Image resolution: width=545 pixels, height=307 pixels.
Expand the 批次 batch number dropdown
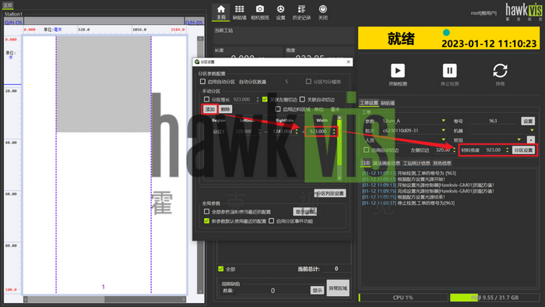click(443, 130)
